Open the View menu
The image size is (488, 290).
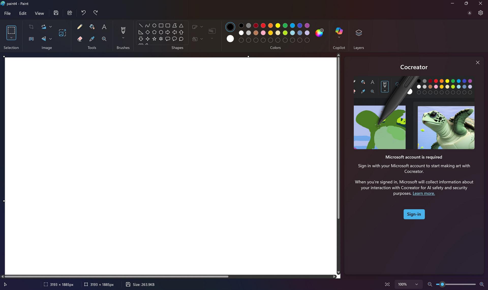pyautogui.click(x=39, y=13)
